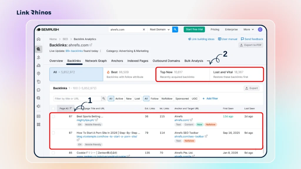Viewport: 301px width, 169px height.
Task: Filter backlinks to Active
Action: (119, 99)
